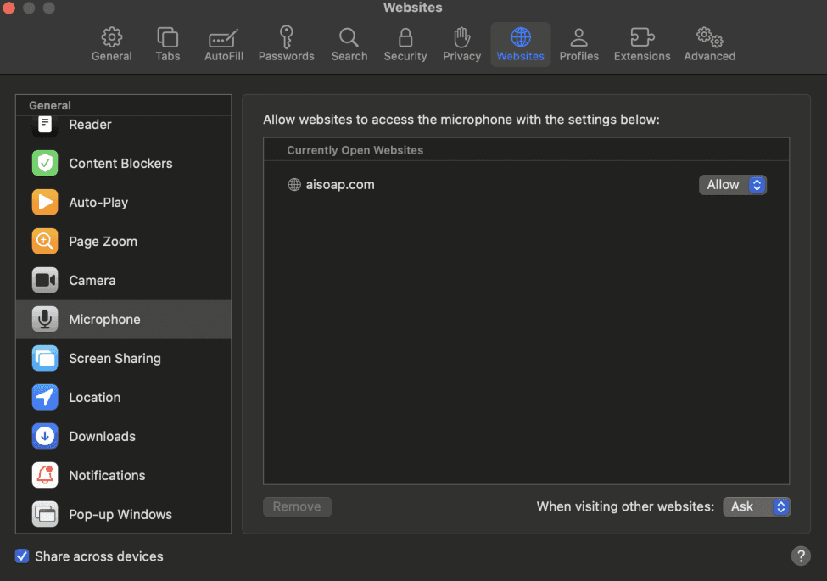Select the aisoap.com website text
Screen dimensions: 827x581
(340, 185)
